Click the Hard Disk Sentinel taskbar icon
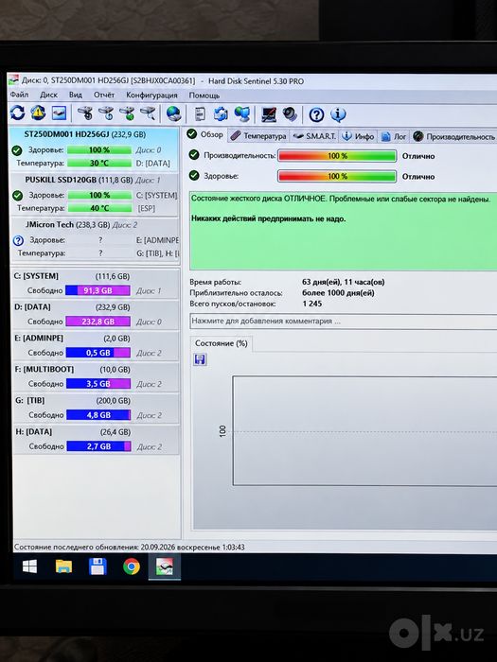This screenshot has height=662, width=497. click(165, 566)
